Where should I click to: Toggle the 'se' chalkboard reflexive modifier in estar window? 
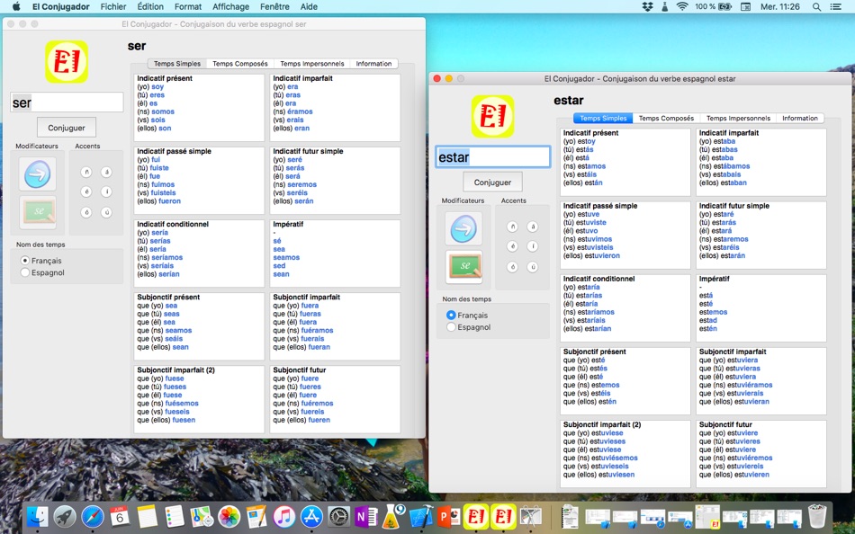(x=463, y=266)
